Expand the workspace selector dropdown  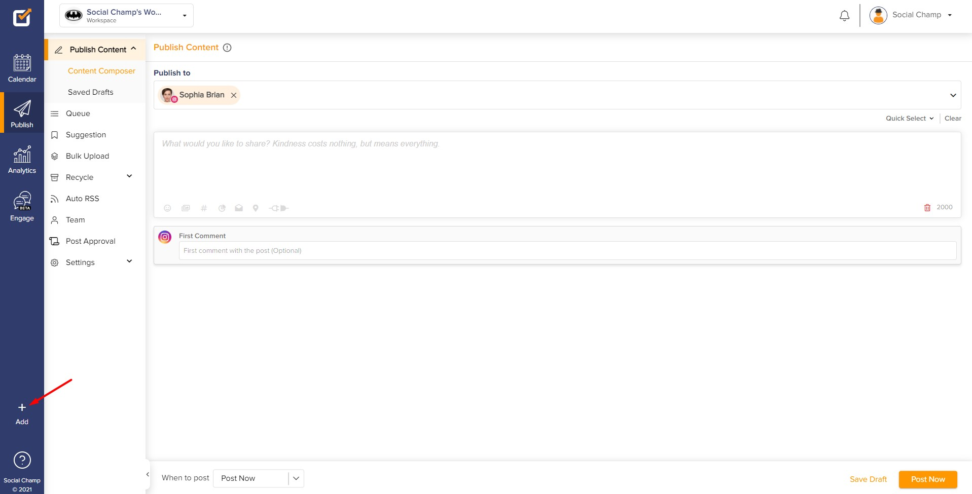point(185,15)
